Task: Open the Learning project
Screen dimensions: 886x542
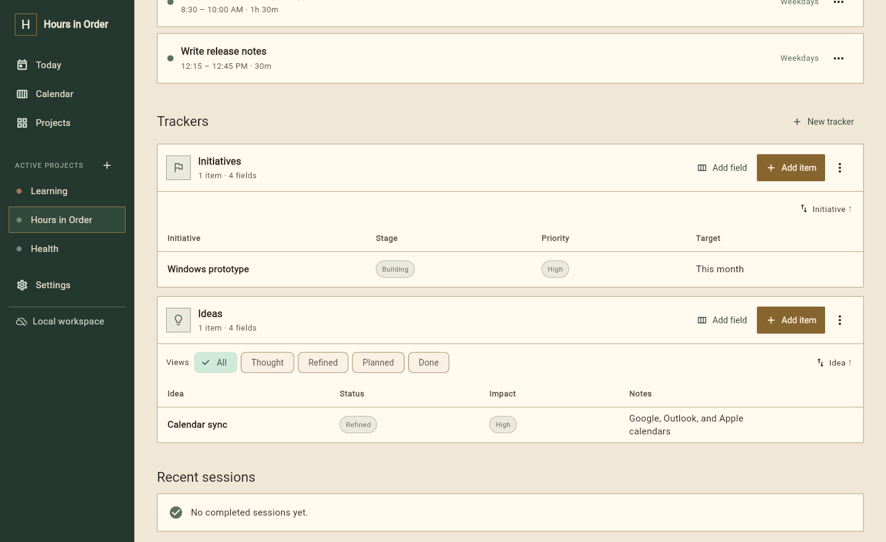Action: coord(67,191)
